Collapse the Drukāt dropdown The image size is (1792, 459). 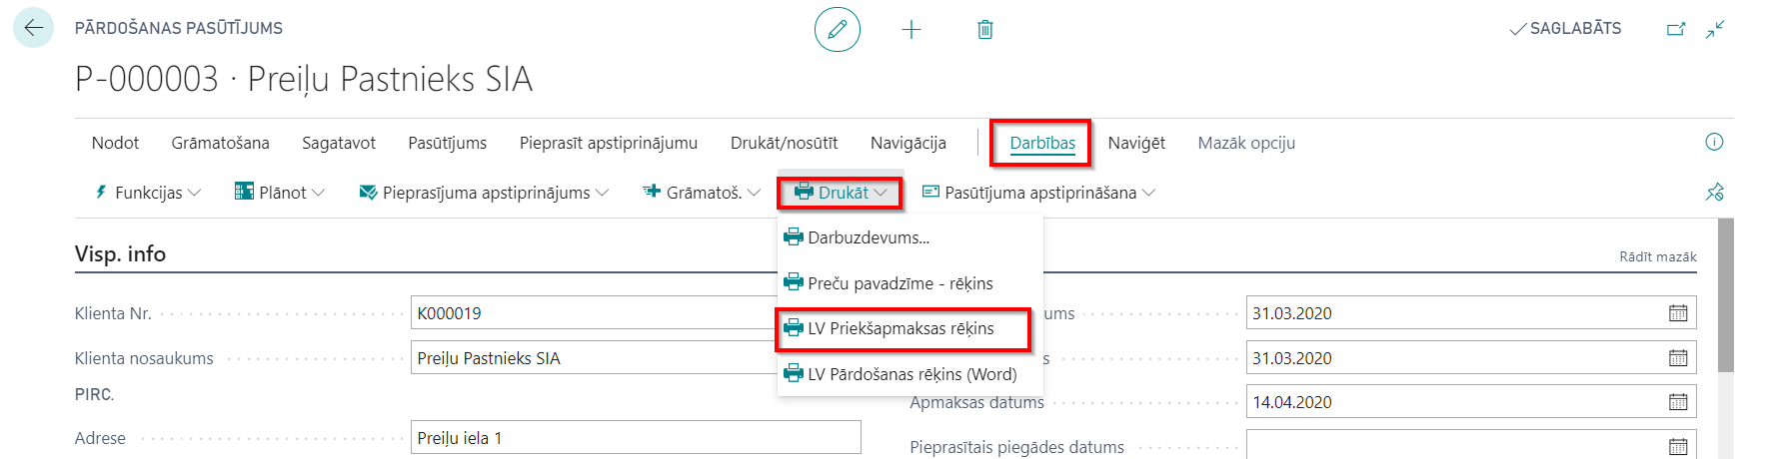[x=840, y=193]
